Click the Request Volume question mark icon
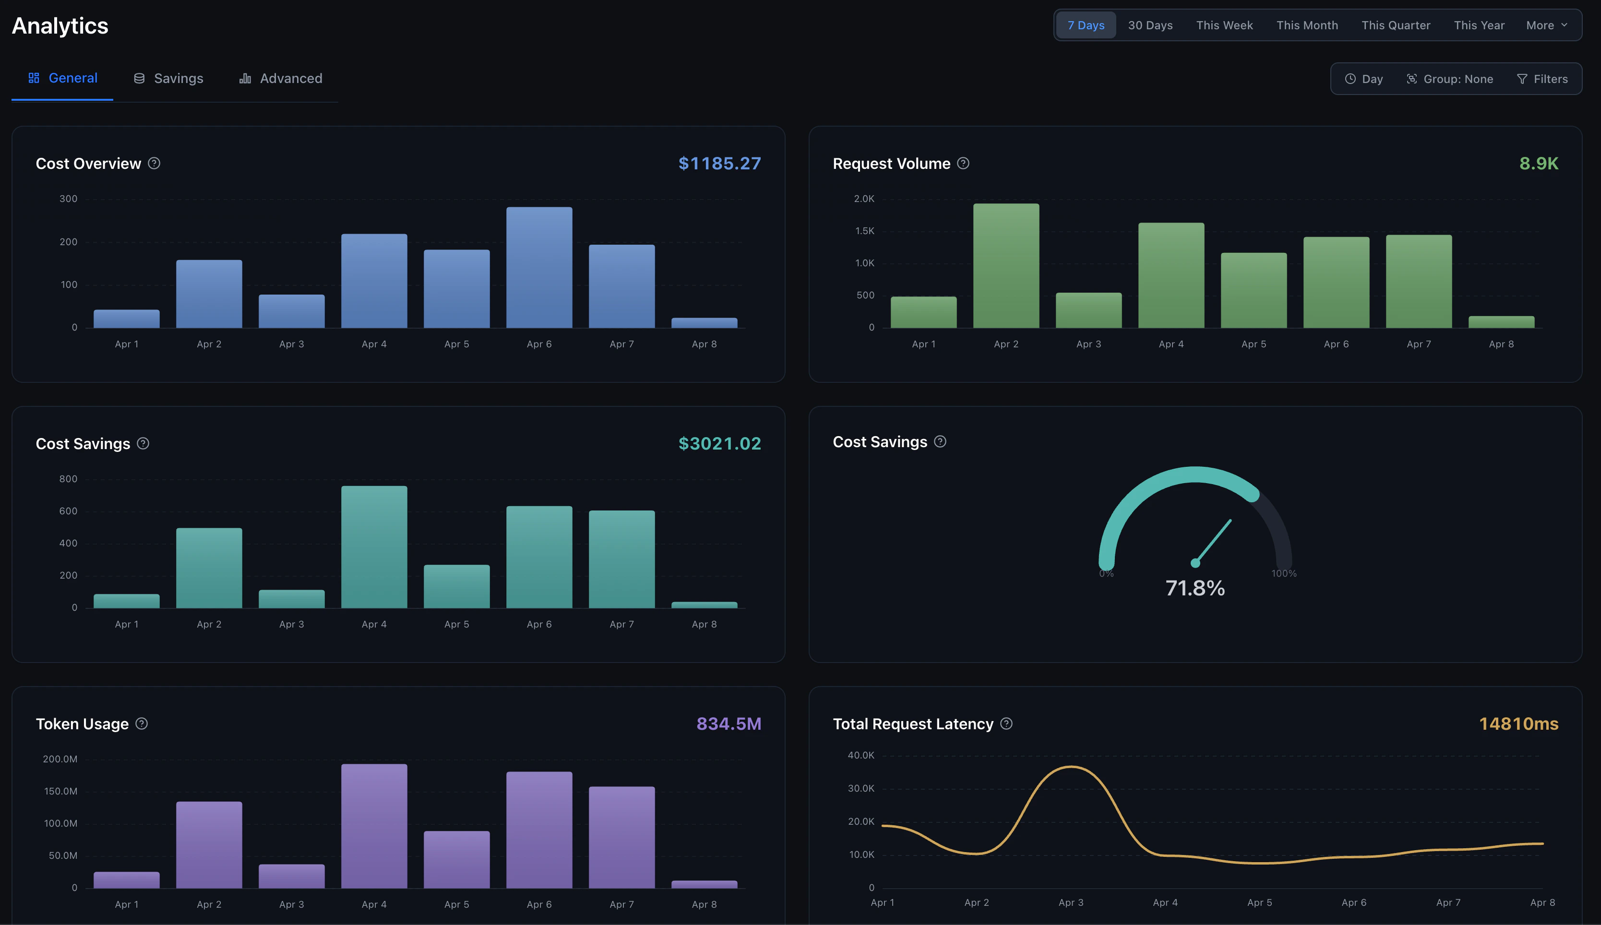 tap(963, 163)
